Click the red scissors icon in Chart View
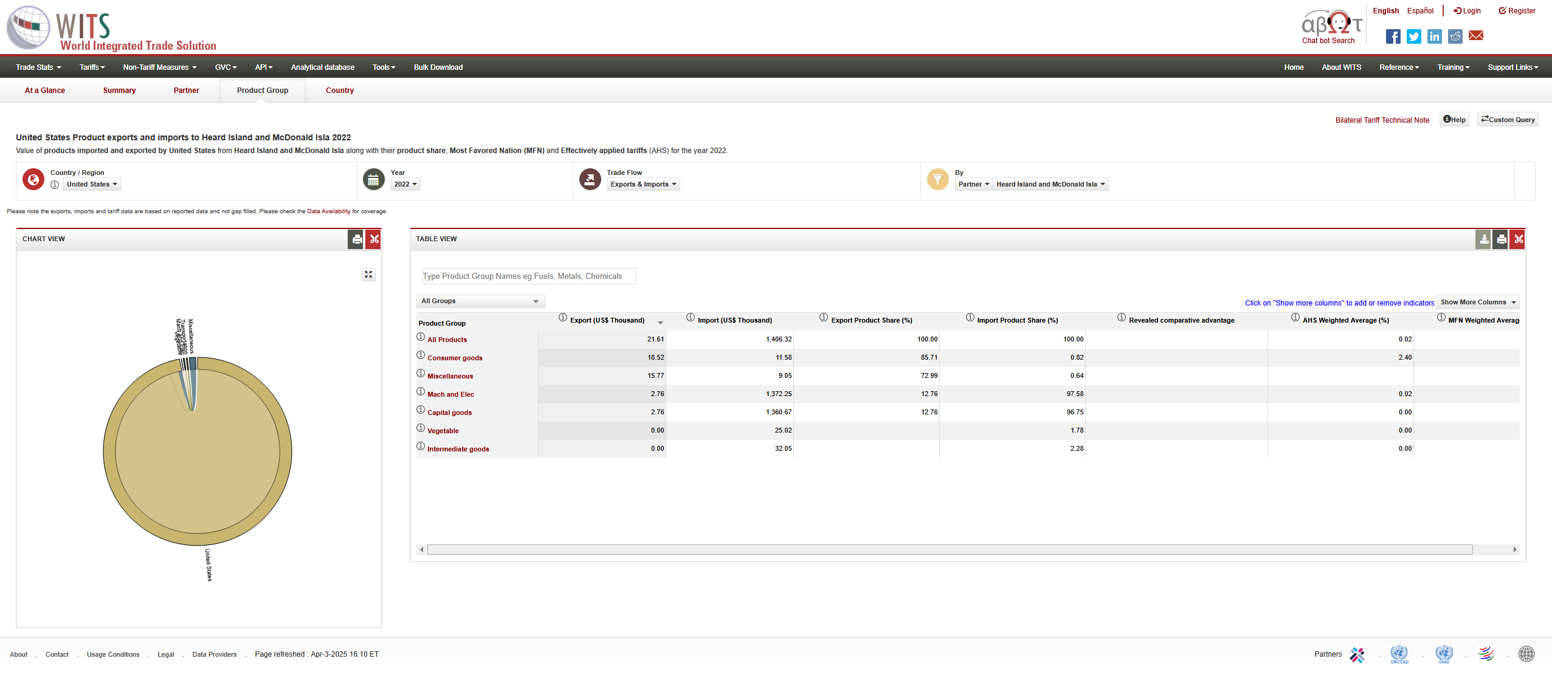The image size is (1552, 678). [x=374, y=239]
